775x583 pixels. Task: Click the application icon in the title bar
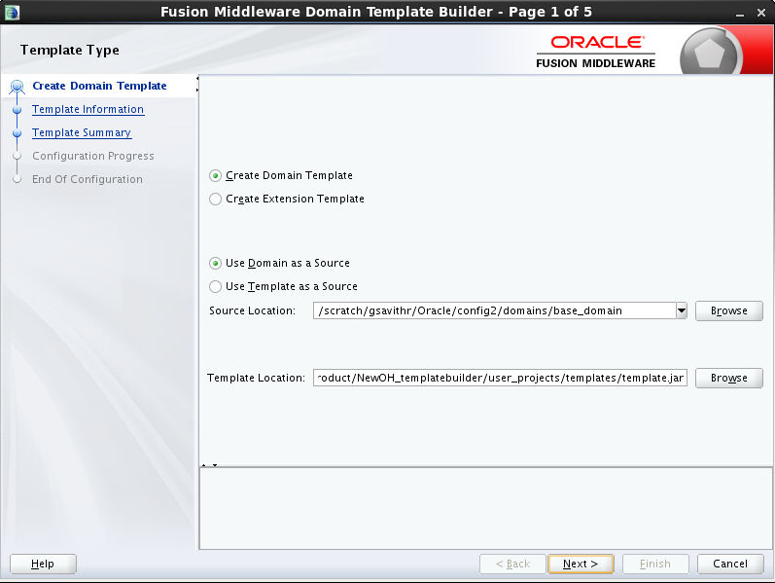tap(12, 13)
